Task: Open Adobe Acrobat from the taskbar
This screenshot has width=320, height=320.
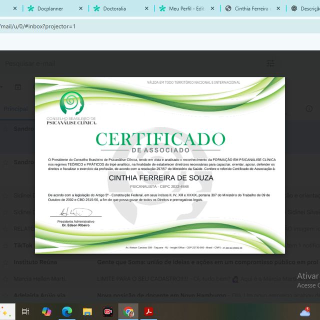Action: tap(148, 311)
